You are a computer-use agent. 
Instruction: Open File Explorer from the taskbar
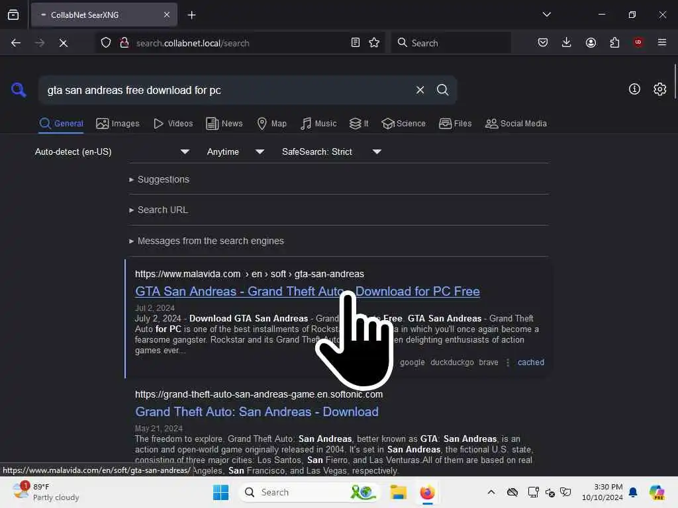[x=398, y=492]
